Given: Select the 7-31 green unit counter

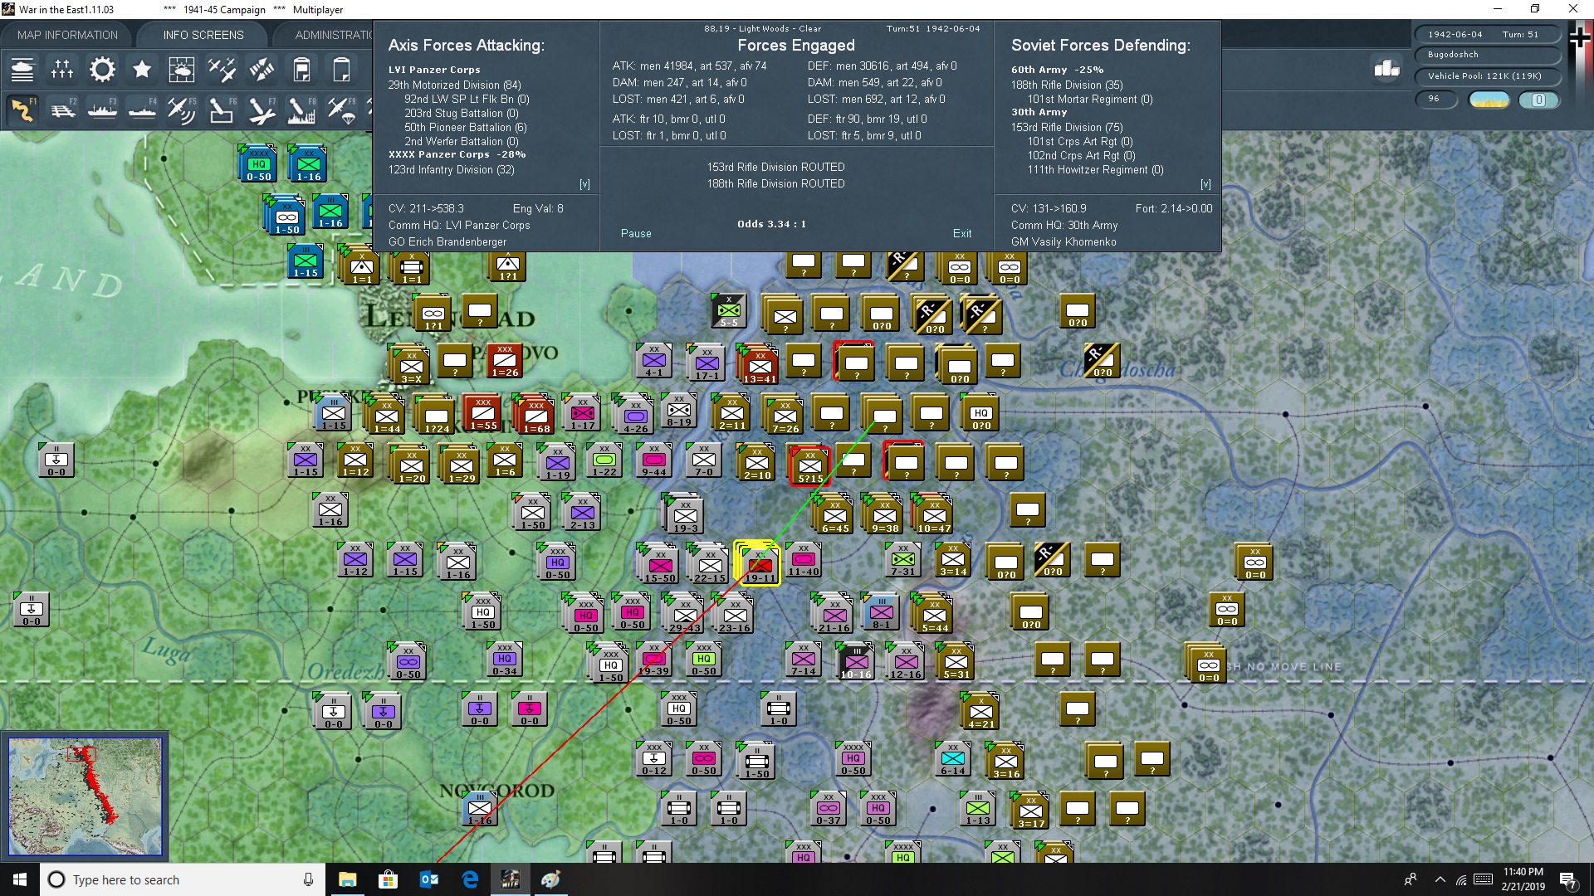Looking at the screenshot, I should (903, 561).
